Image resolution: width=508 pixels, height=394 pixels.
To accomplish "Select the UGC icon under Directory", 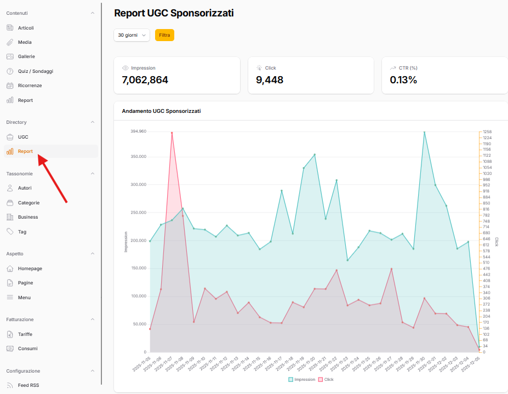I will point(10,136).
